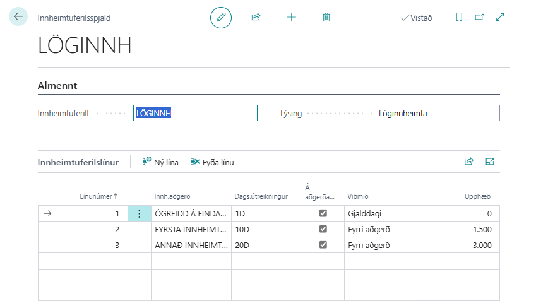Screen dimensions: 548x308
Task: Maximize the Innheimtuferilslínur lines section
Action: pyautogui.click(x=489, y=162)
